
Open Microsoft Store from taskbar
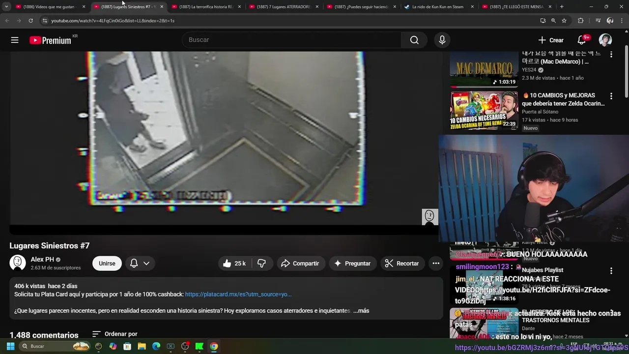[x=127, y=346]
